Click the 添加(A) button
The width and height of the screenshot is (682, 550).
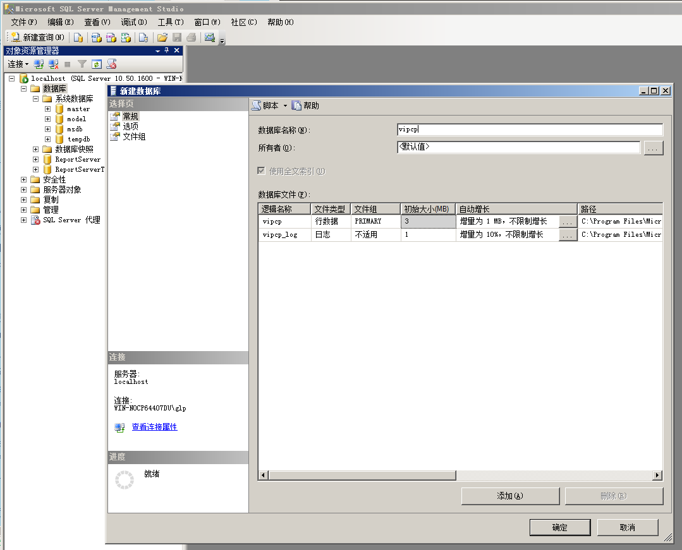(510, 496)
